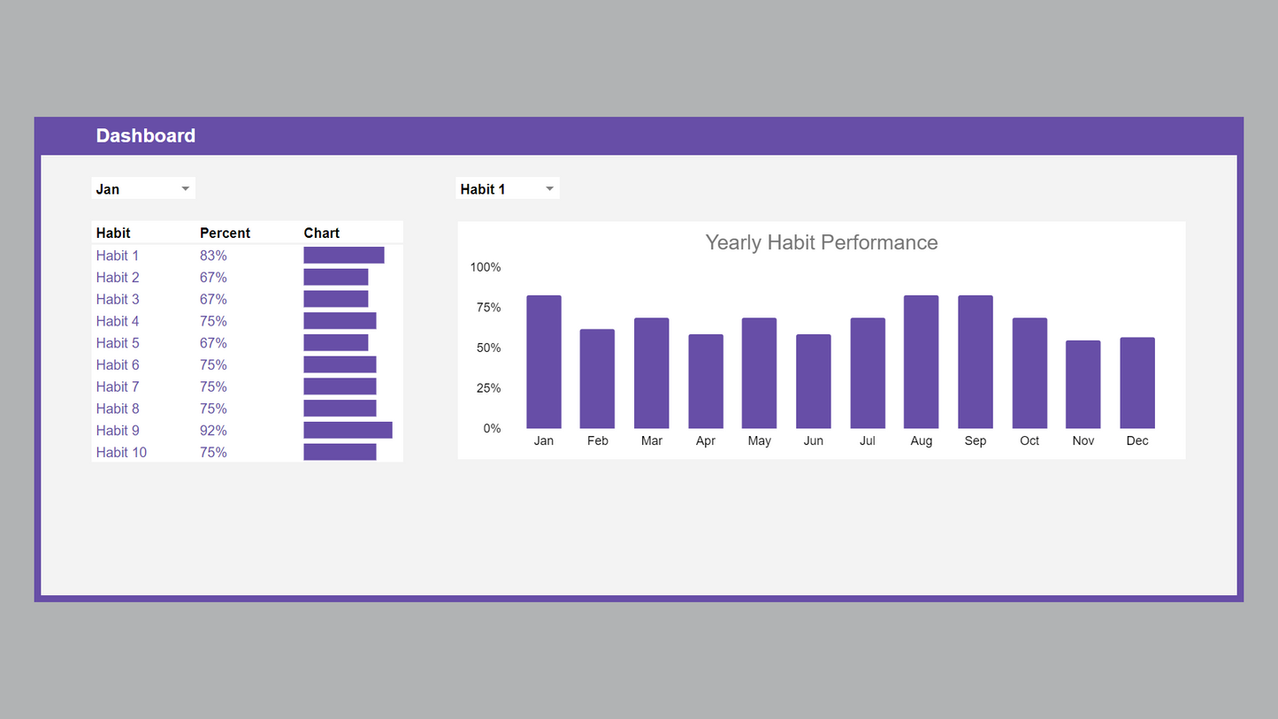1278x719 pixels.
Task: Select the Percent column header
Action: 225,233
